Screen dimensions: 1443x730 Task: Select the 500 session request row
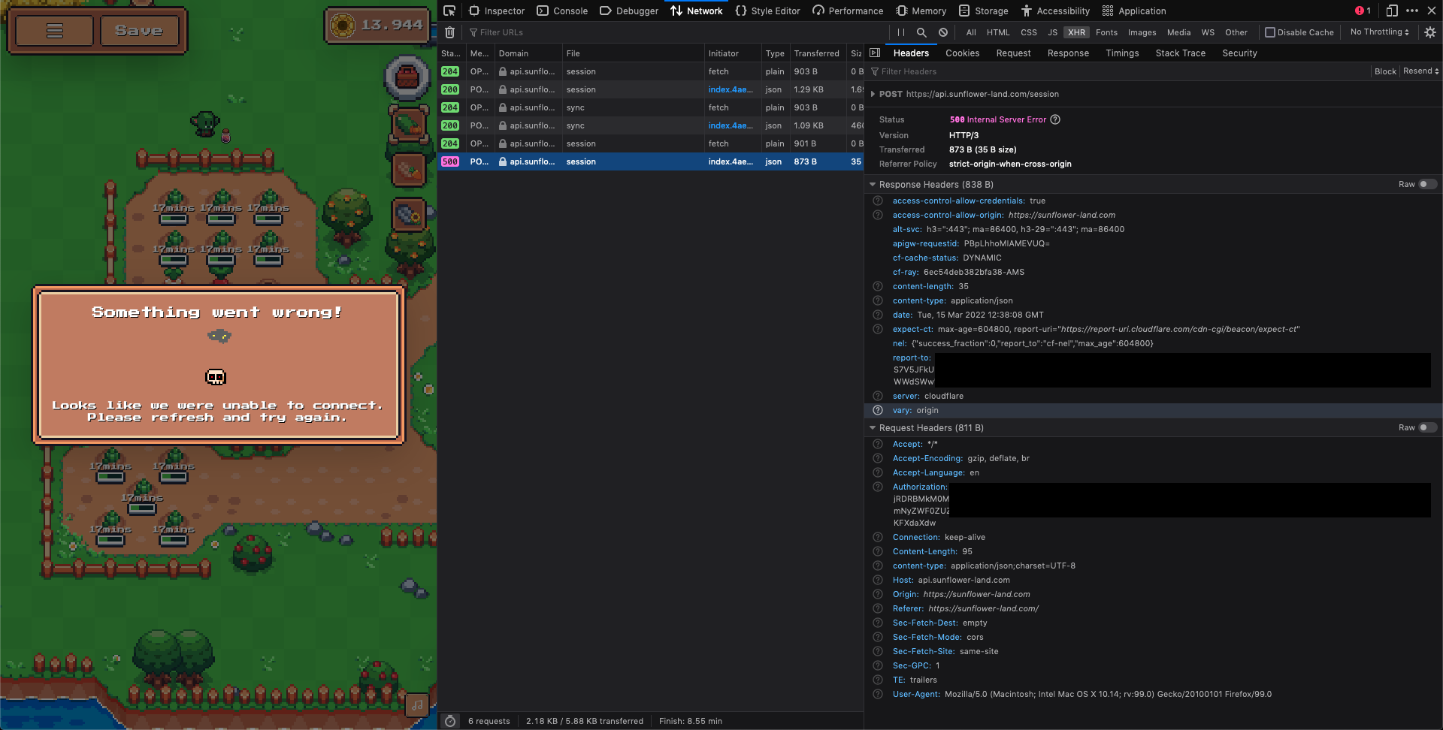[651, 161]
